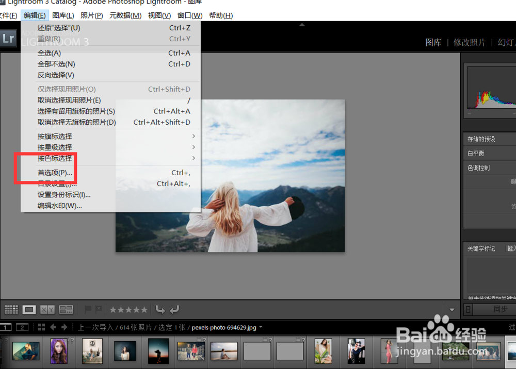The image size is (516, 369).
Task: Open Survey view icon
Action: [x=66, y=310]
